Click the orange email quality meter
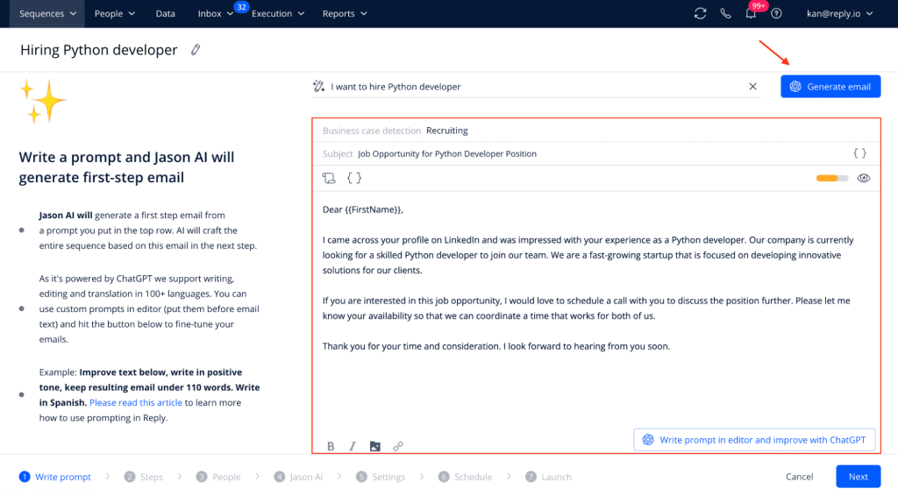898x489 pixels. 832,178
